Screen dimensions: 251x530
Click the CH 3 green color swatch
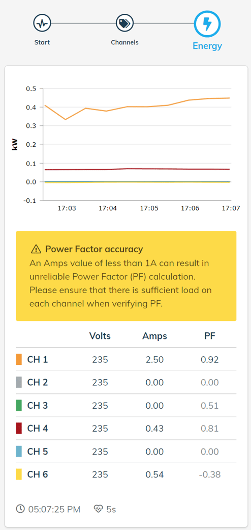[19, 405]
